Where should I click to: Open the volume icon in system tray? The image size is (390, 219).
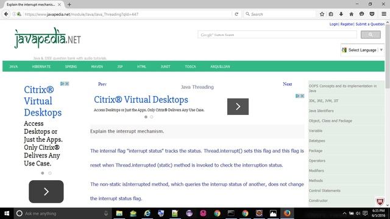pos(358,214)
